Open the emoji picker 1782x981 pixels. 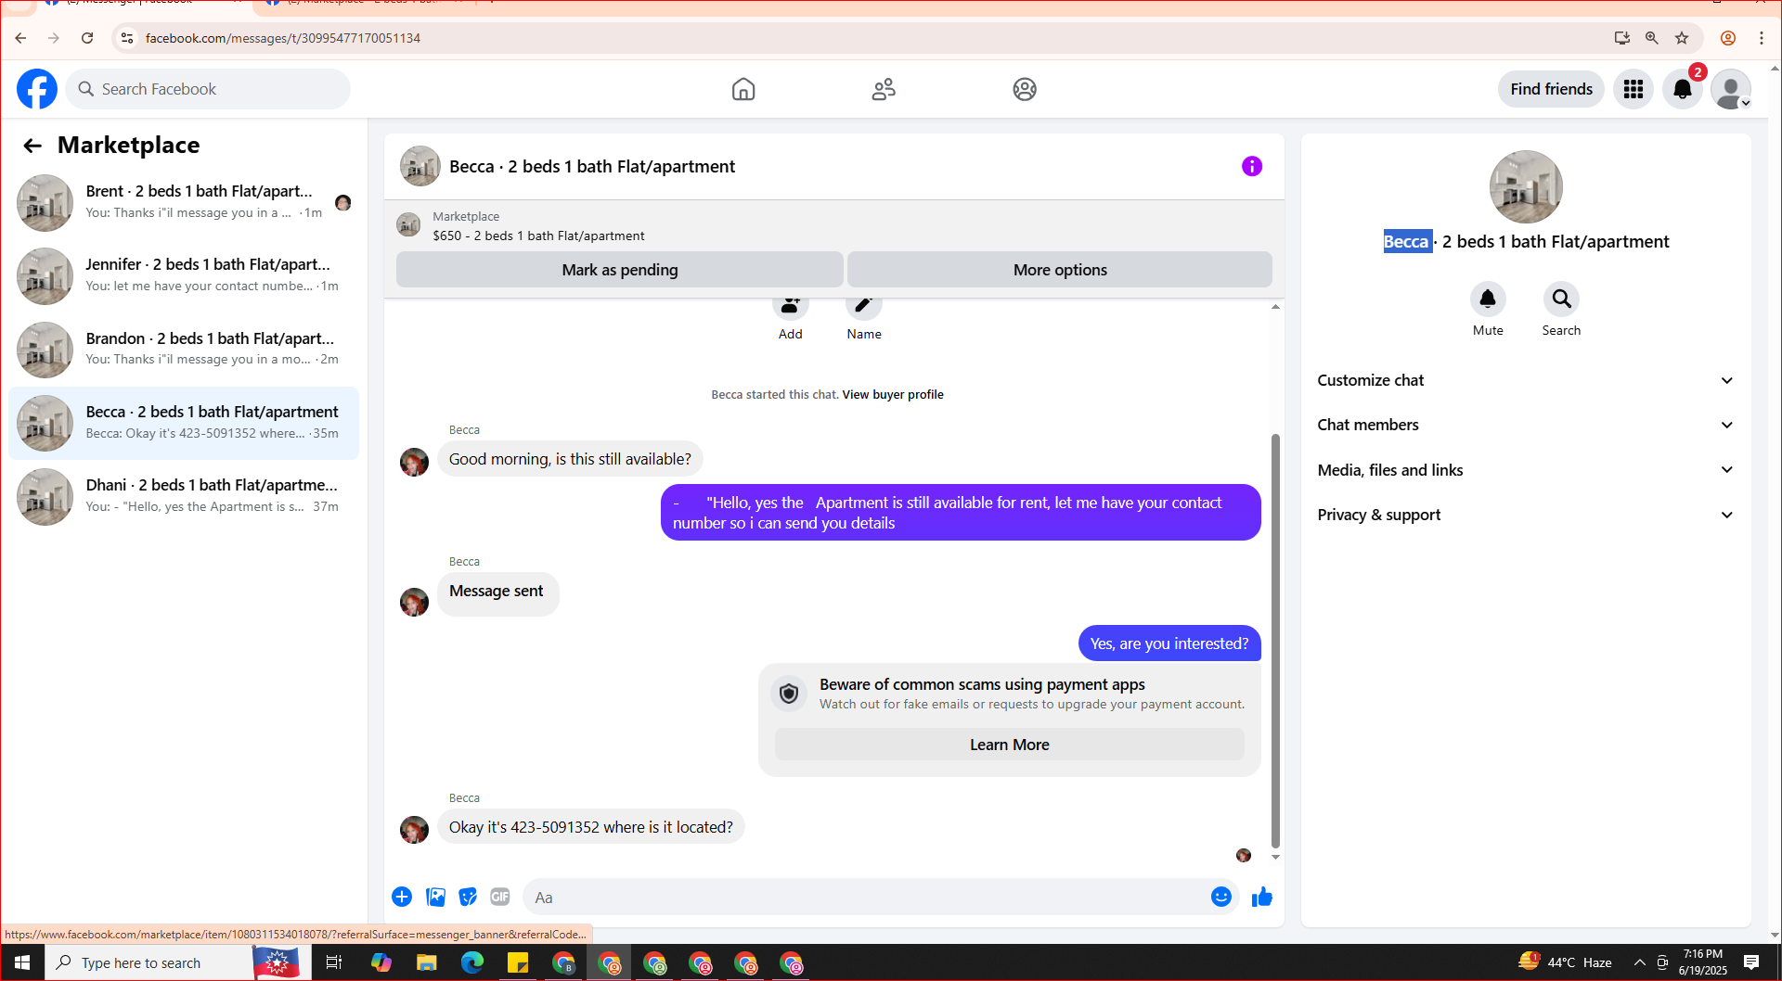click(x=1221, y=897)
